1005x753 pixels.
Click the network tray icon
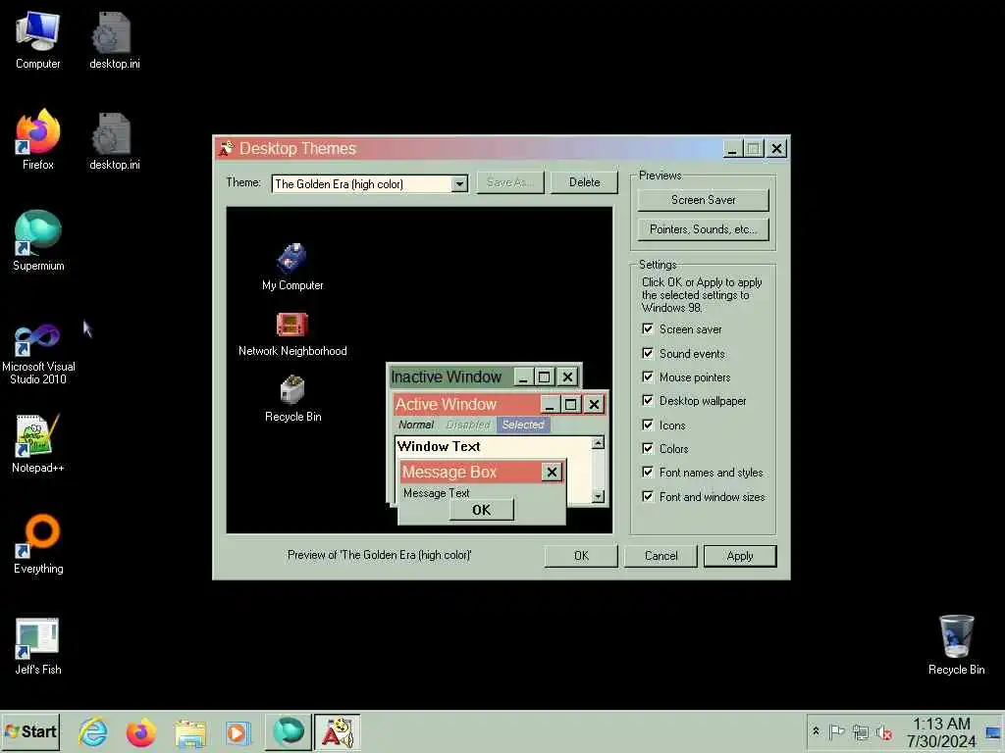pyautogui.click(x=860, y=731)
